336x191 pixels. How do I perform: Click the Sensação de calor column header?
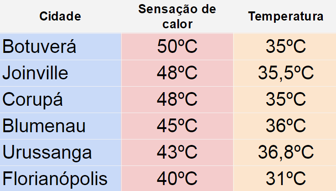pos(177,16)
